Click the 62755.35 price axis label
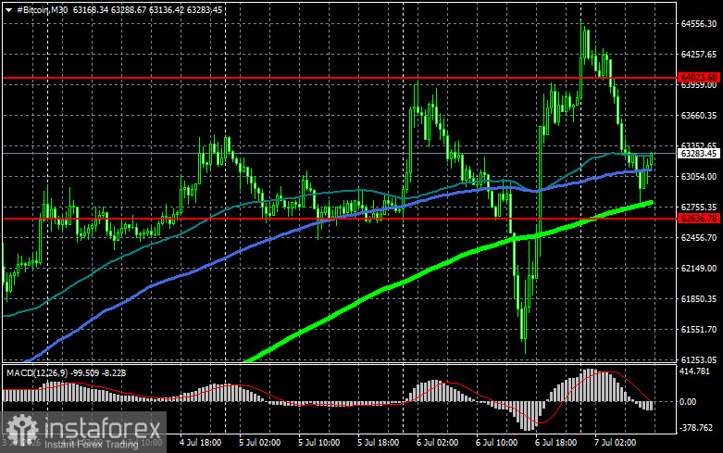 [x=699, y=208]
